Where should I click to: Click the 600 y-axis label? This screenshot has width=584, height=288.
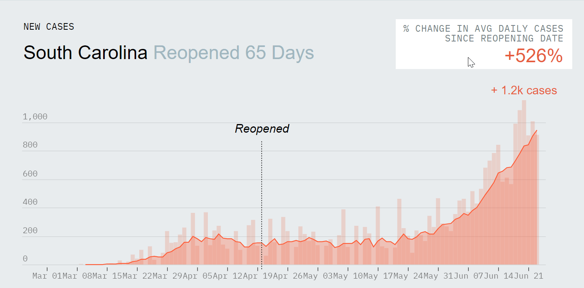[x=30, y=174]
